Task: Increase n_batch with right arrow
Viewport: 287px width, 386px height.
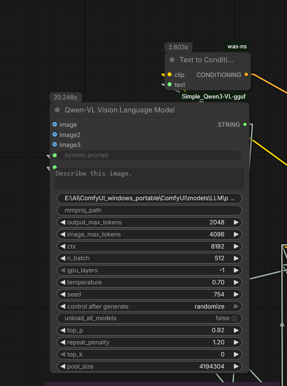Action: (x=236, y=258)
